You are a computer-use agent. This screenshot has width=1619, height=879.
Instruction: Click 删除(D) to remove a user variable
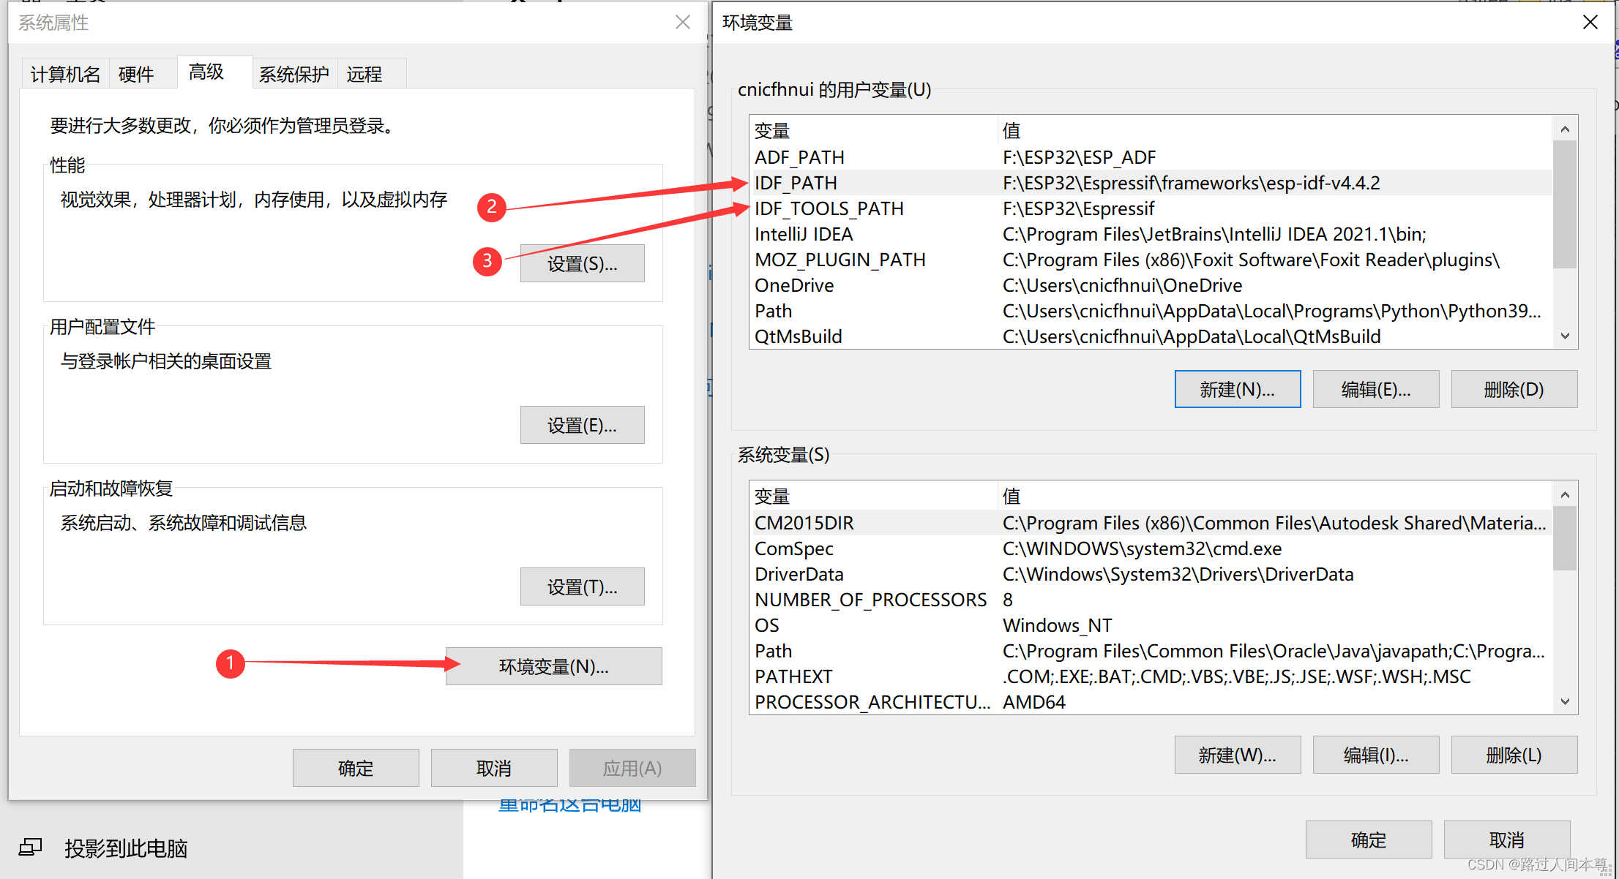1514,388
